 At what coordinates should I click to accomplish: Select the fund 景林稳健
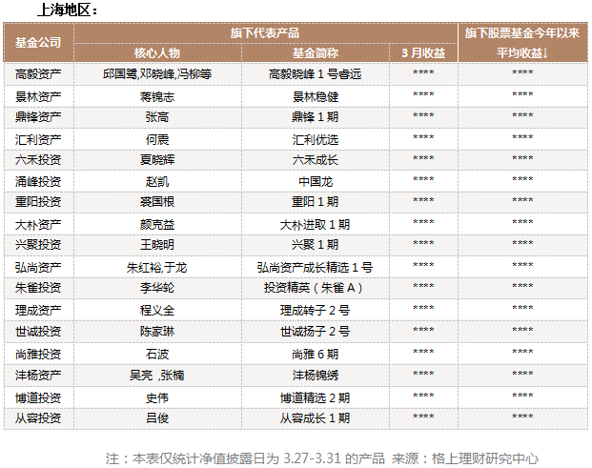coord(316,97)
